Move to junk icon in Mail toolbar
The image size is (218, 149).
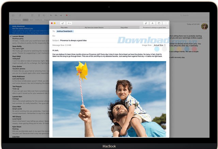click(44, 15)
